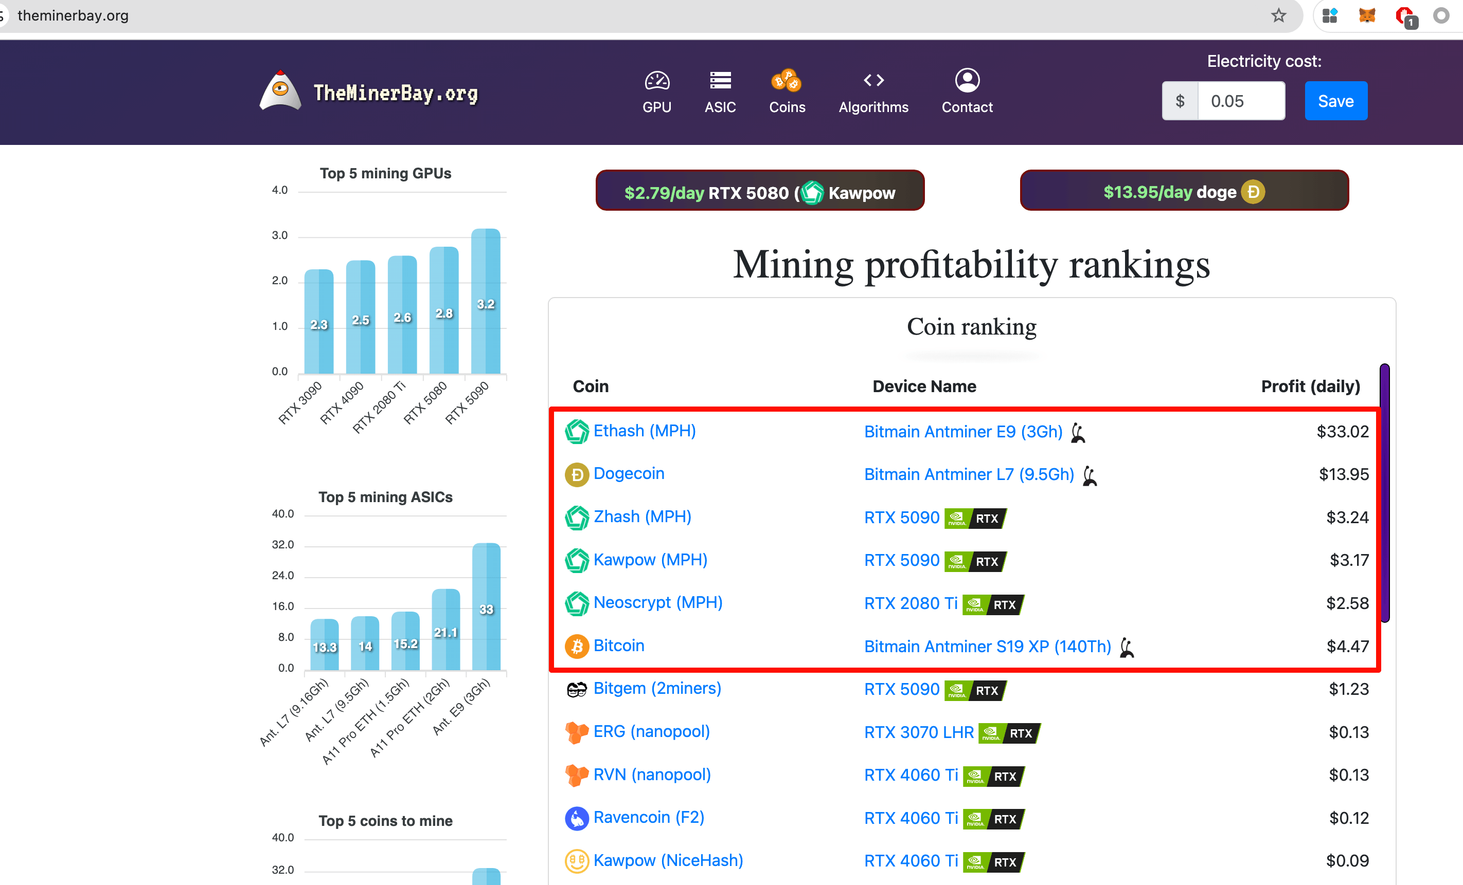Click the ASIC icon beside Antminer S19 XP
This screenshot has width=1463, height=885.
(1127, 647)
